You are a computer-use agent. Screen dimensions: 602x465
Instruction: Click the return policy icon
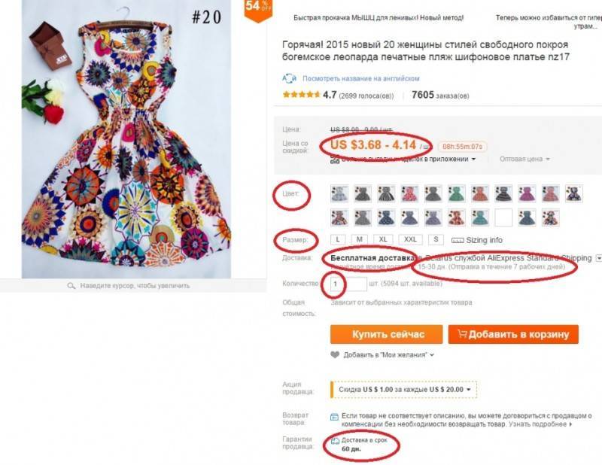point(335,416)
